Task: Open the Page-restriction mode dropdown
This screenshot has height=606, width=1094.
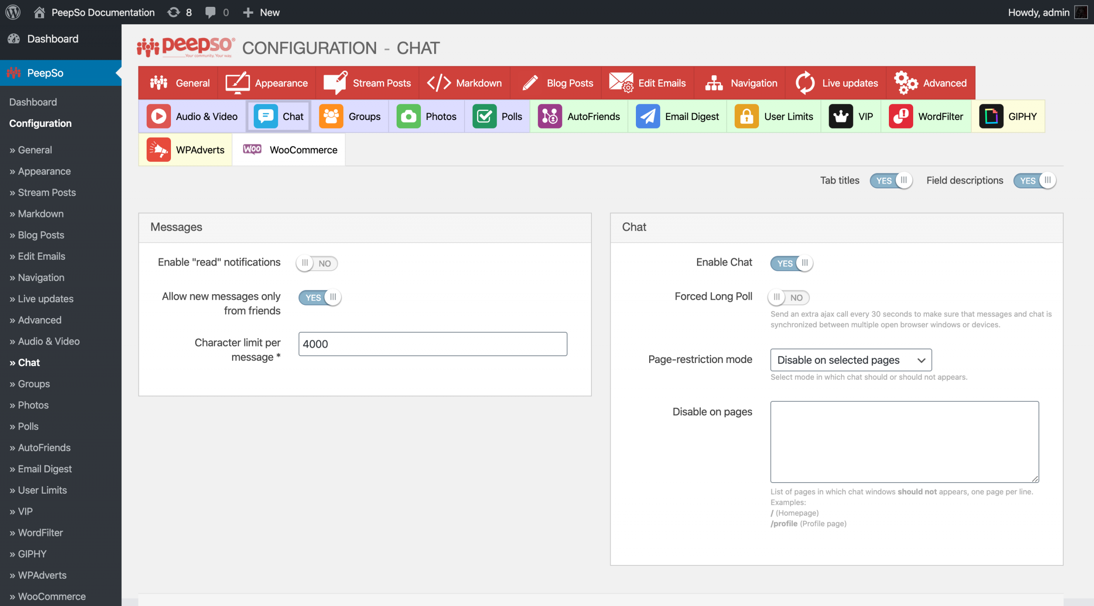Action: click(x=851, y=360)
